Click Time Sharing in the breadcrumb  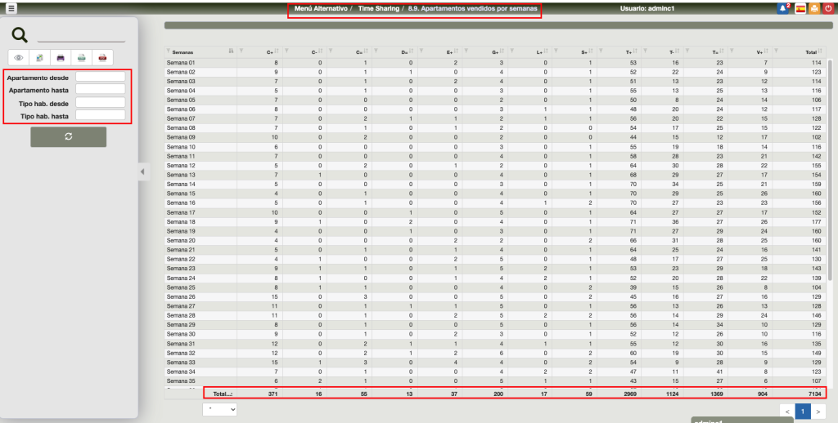[378, 8]
